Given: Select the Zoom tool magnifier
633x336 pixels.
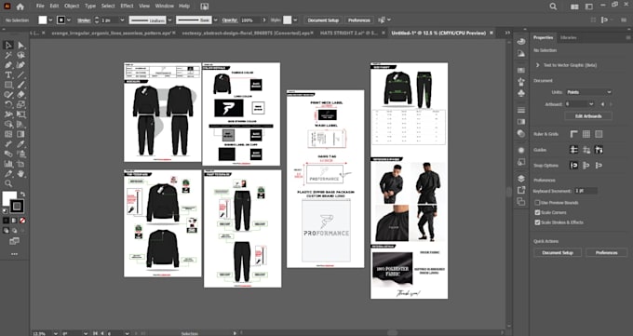Looking at the screenshot, I should (x=8, y=183).
